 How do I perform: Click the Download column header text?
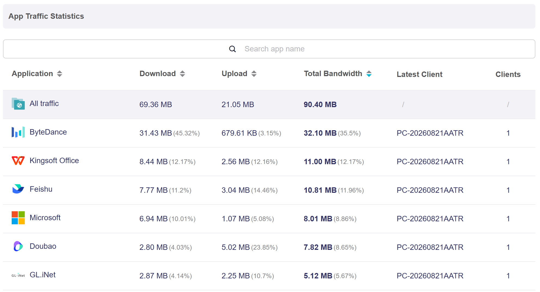coord(158,74)
